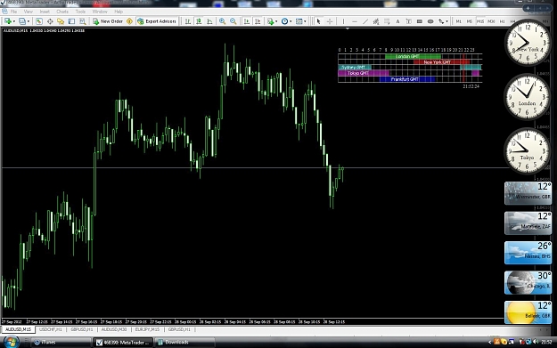The image size is (557, 348).
Task: Select the Text Label tool
Action: (408, 21)
